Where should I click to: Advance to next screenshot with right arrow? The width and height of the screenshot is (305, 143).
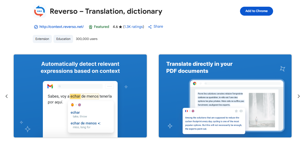299,96
